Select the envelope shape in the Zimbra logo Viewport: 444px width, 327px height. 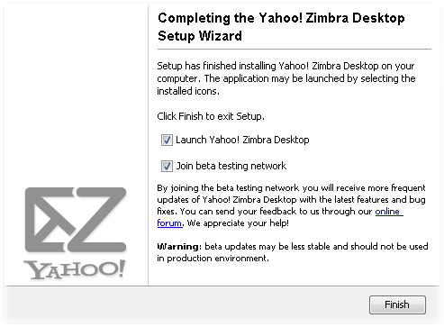click(51, 220)
